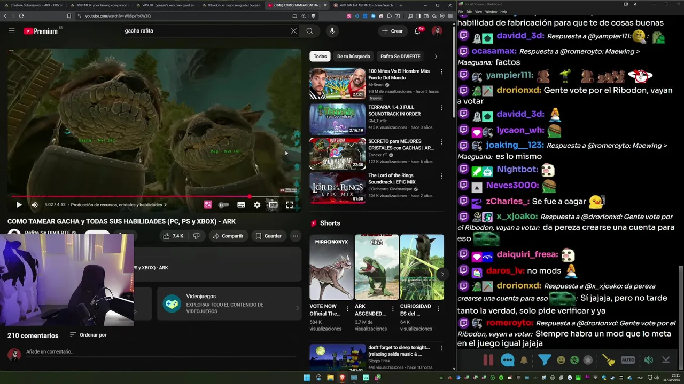Screen dimensions: 684x384
Task: Clear the 'gacha rafita' search text
Action: pos(293,31)
